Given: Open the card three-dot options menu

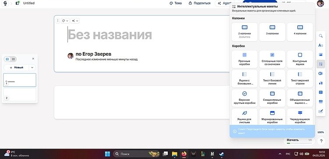Looking at the screenshot, I should tap(58, 21).
